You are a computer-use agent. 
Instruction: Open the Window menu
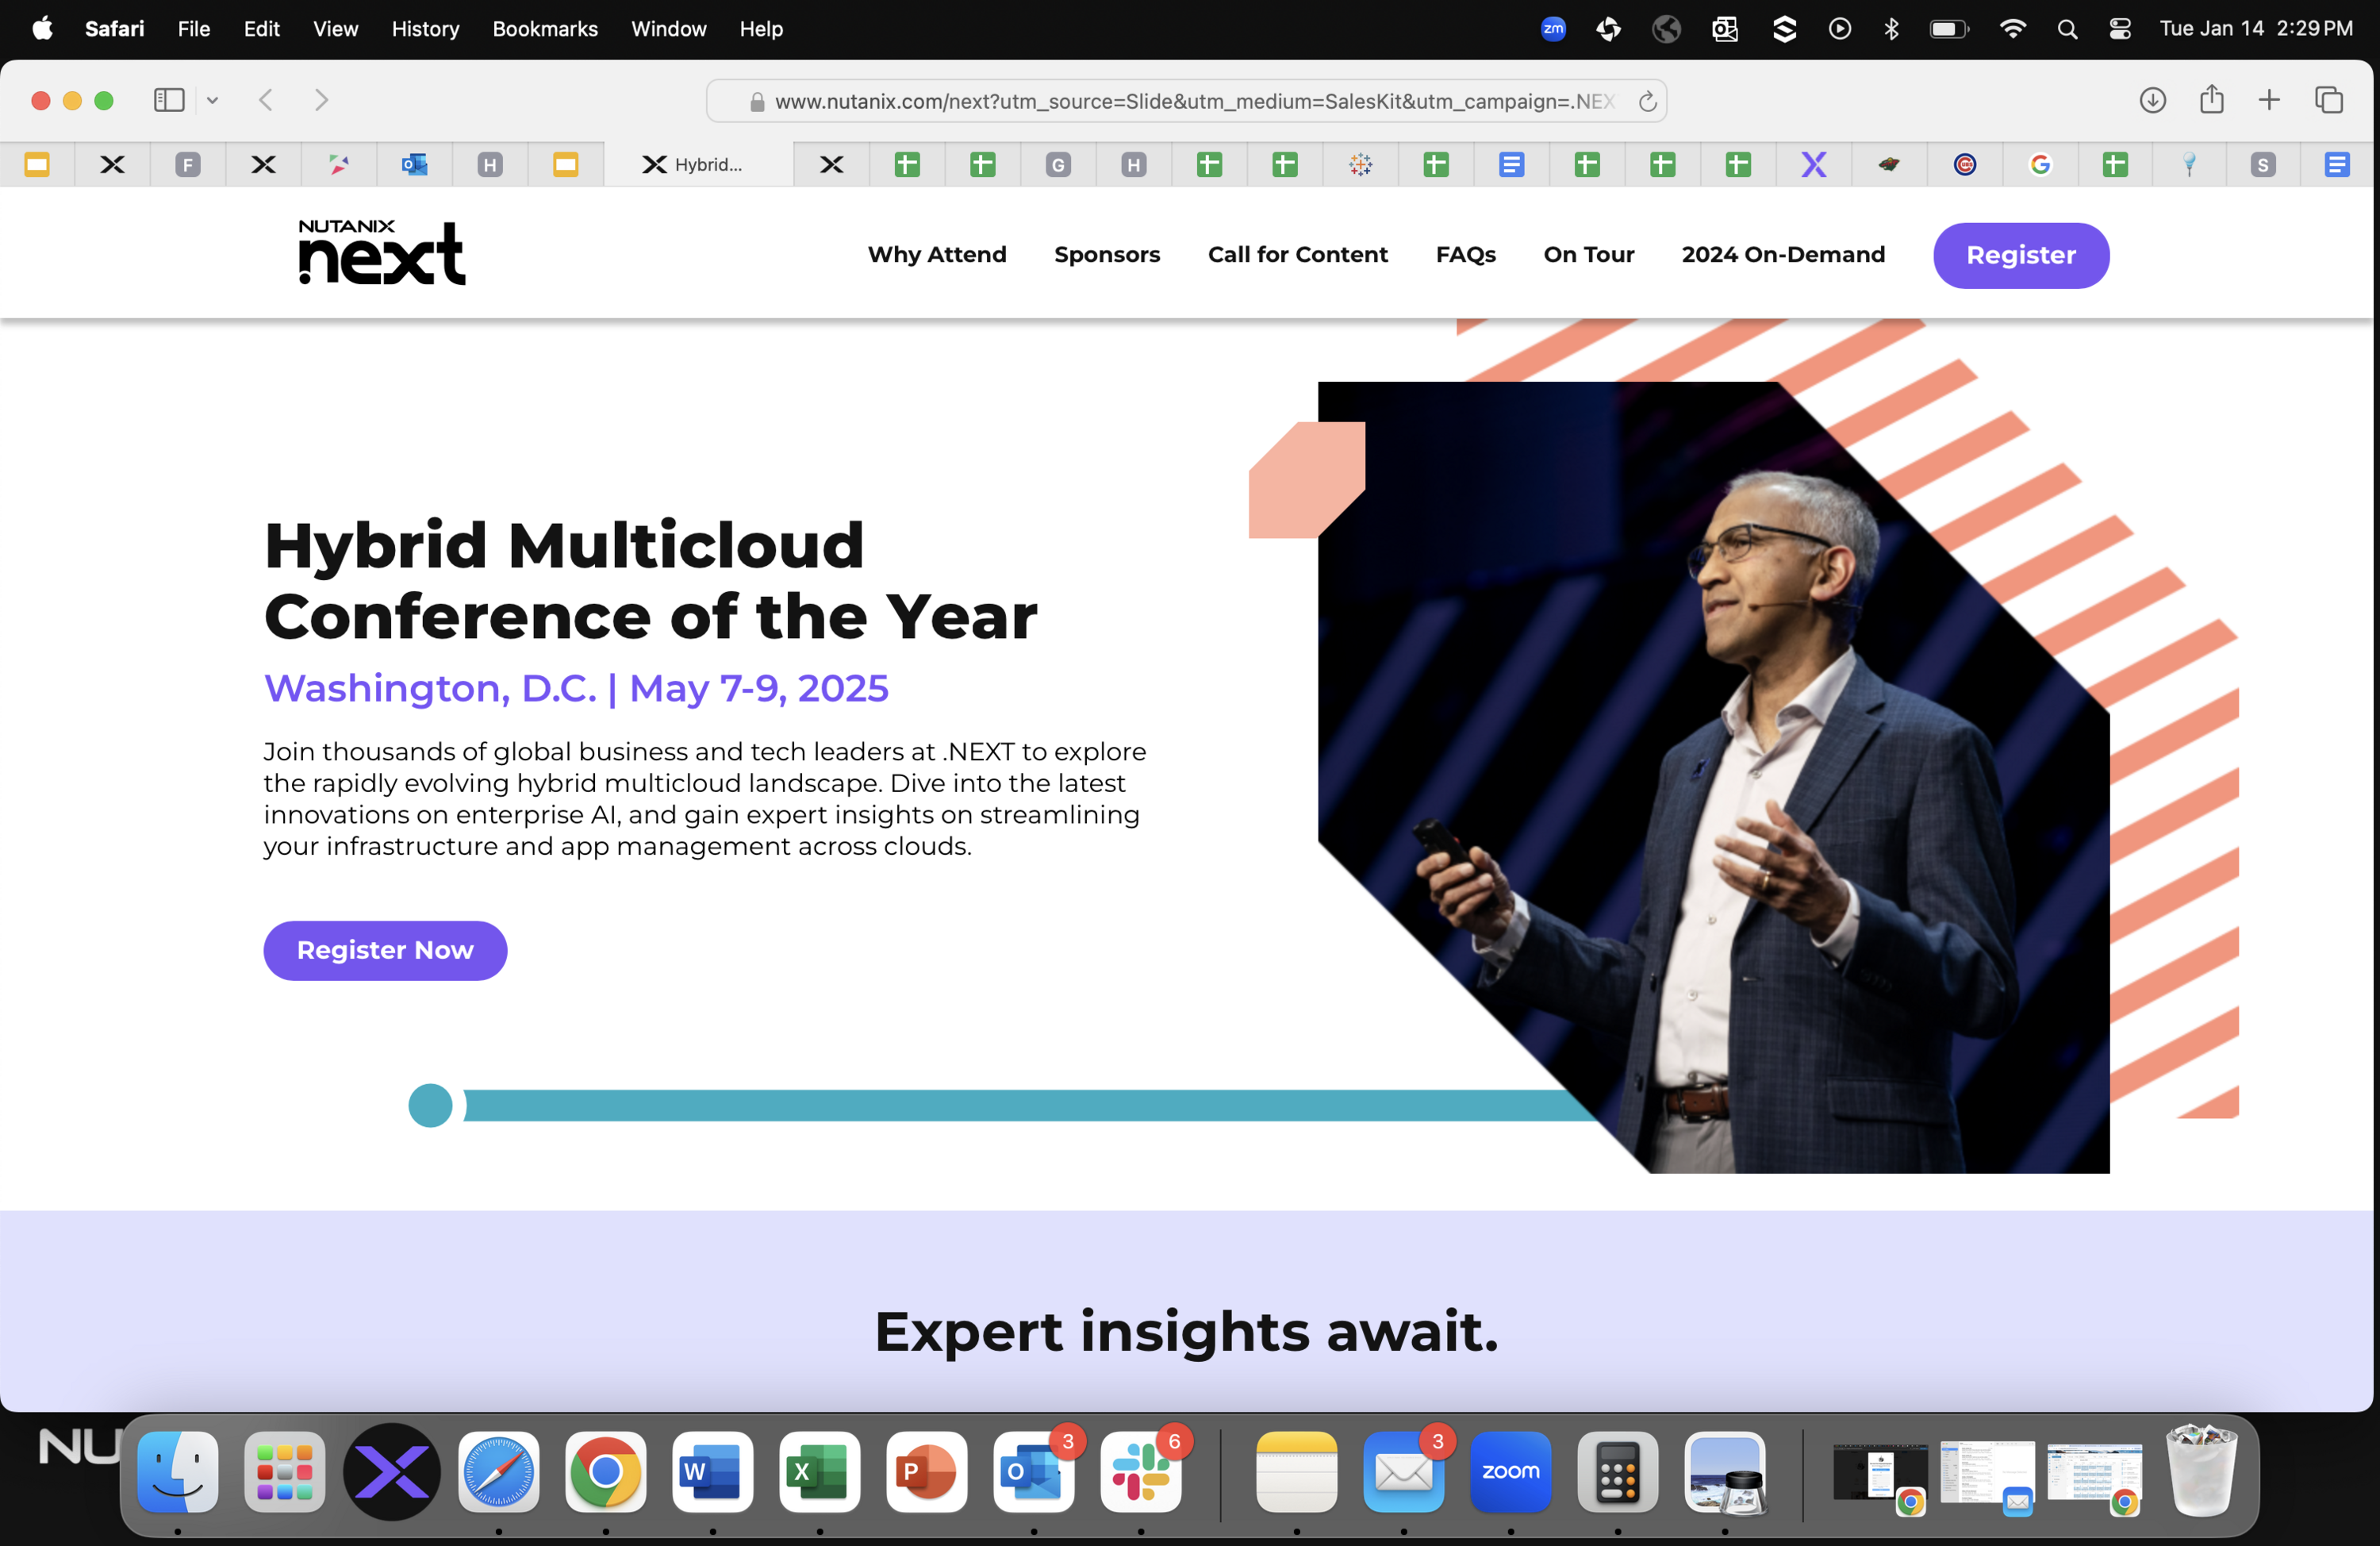coord(669,29)
